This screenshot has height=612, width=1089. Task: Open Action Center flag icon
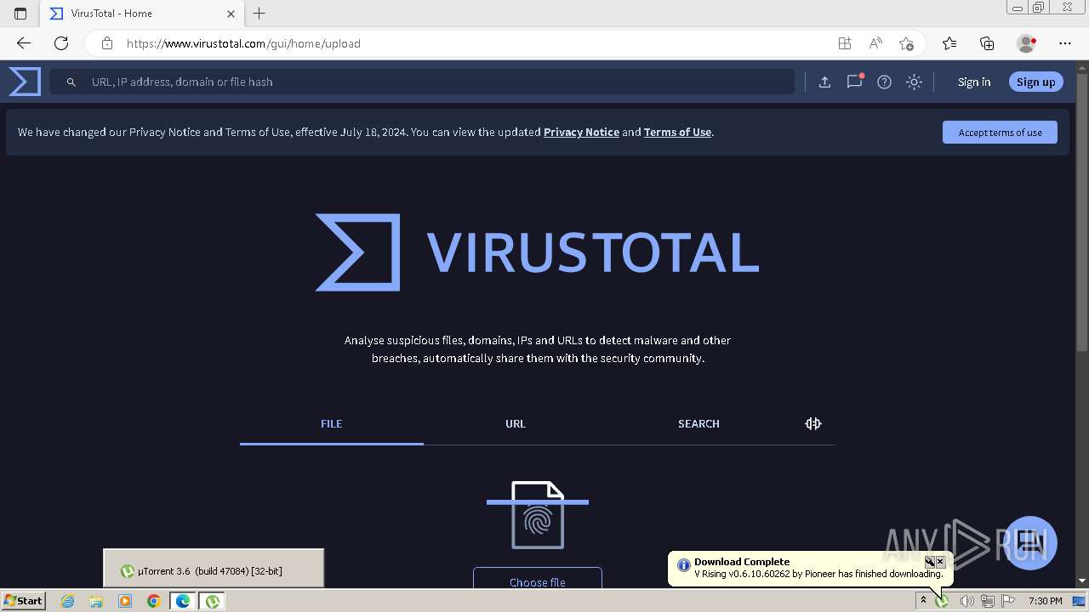1008,601
